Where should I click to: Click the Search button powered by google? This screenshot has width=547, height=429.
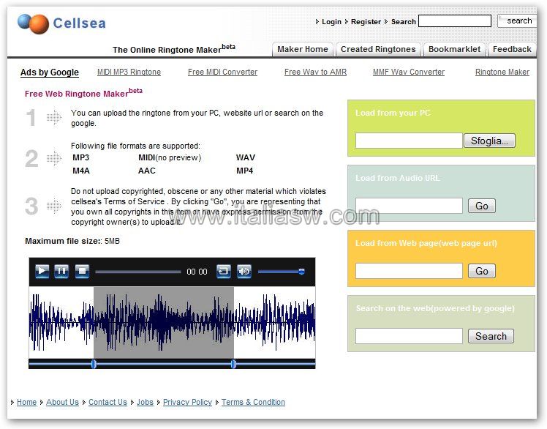491,336
